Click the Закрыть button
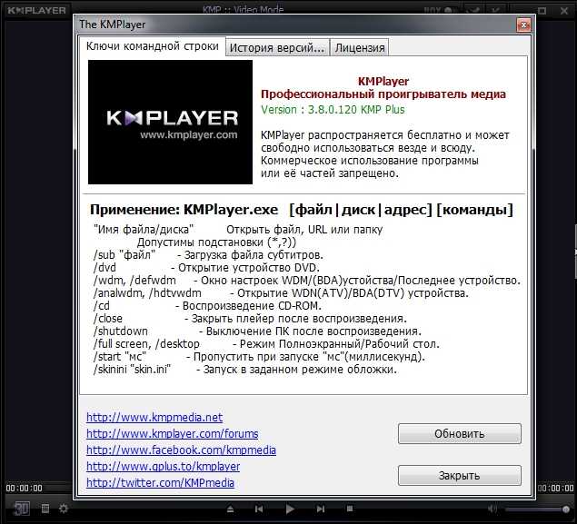The height and width of the screenshot is (524, 577). tap(460, 476)
